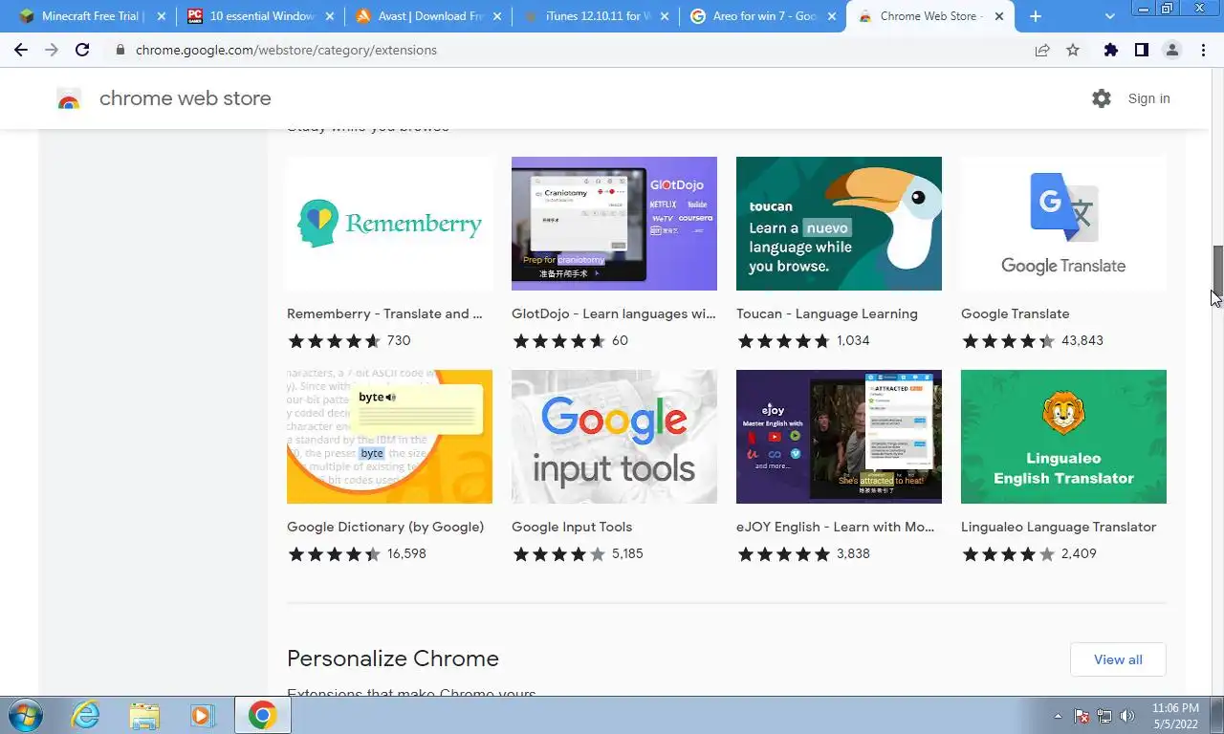Click the Personalize Chrome section heading

click(393, 658)
